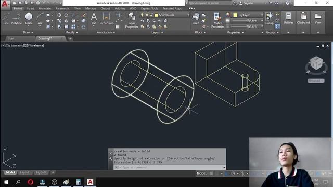Open the Shaft Guide layer dropdown

188,15
